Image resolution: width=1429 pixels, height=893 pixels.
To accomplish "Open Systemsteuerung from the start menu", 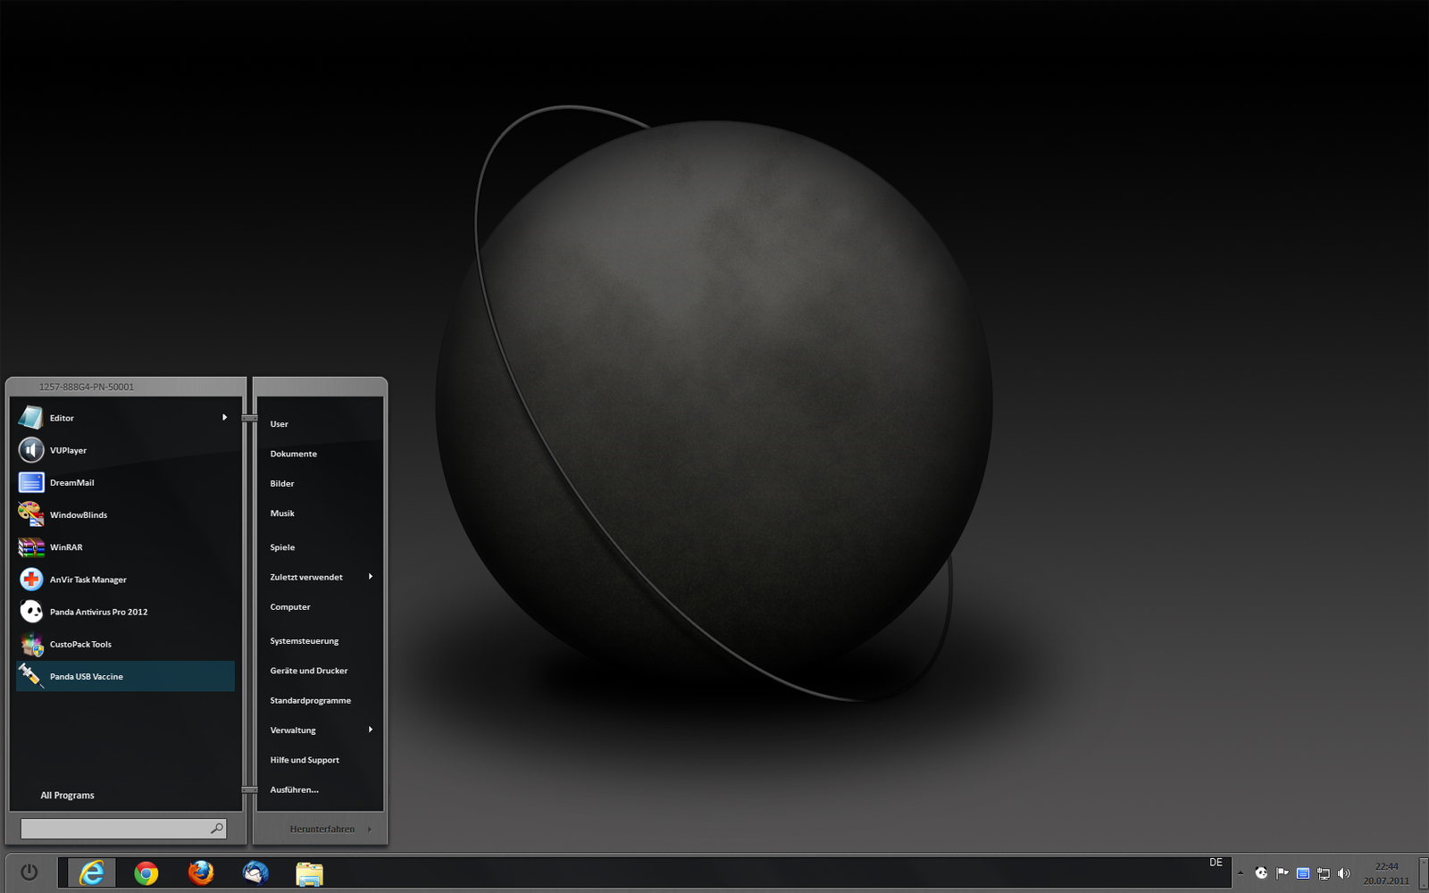I will [305, 641].
